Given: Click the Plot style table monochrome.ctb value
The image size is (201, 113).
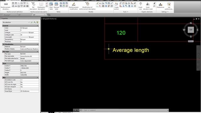Looking at the screenshot, I should click(30, 56).
